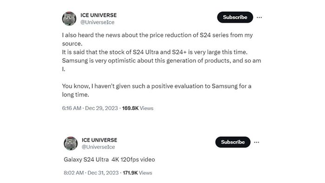Image resolution: width=325 pixels, height=183 pixels.
Task: View the 171.9K Views count details
Action: (137, 173)
